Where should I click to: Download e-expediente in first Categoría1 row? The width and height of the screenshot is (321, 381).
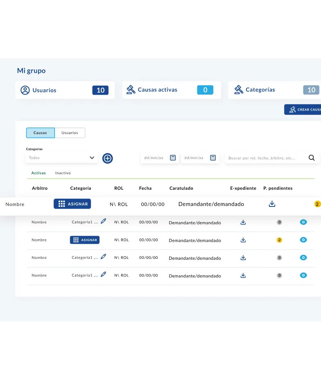pyautogui.click(x=243, y=222)
